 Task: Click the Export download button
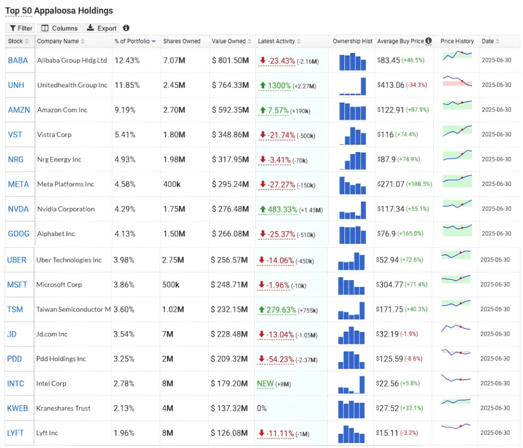(x=101, y=29)
